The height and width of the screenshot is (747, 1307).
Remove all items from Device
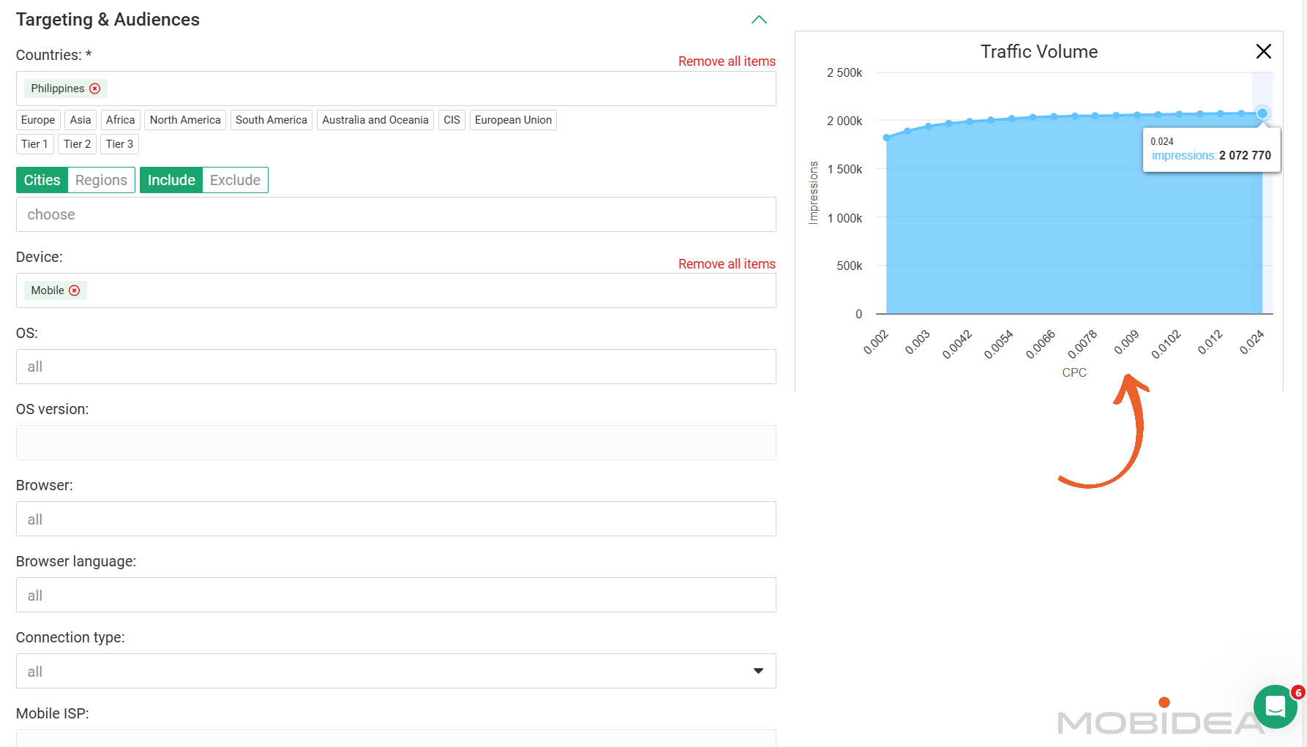click(x=727, y=264)
